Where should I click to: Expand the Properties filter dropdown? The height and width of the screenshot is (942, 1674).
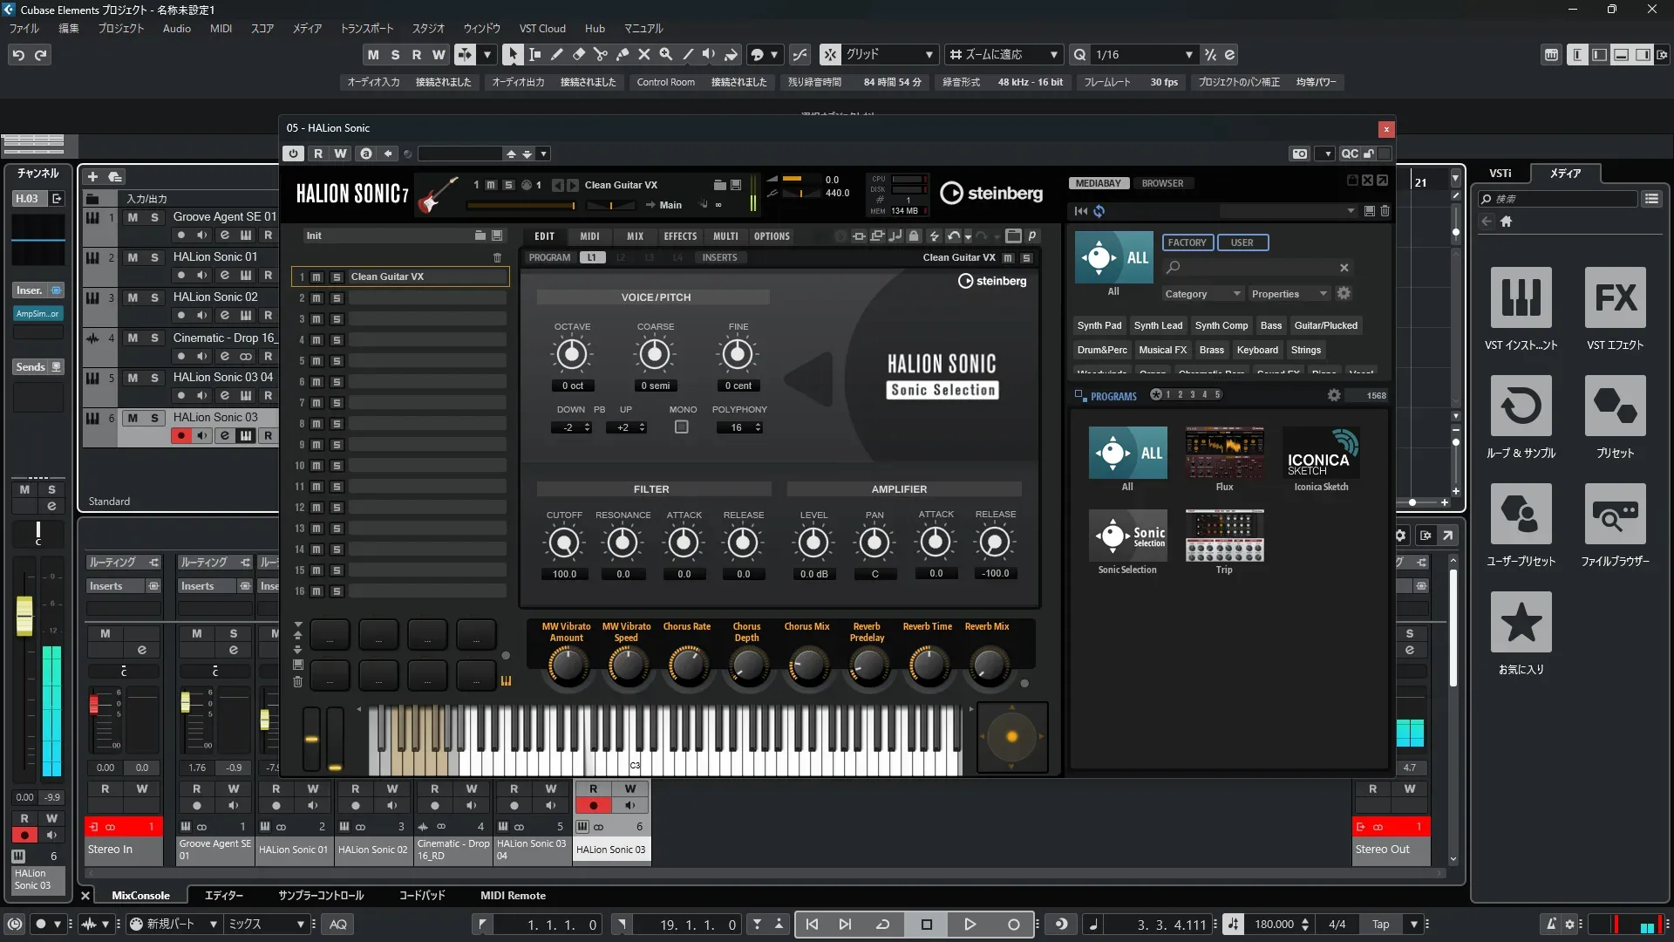1289,294
